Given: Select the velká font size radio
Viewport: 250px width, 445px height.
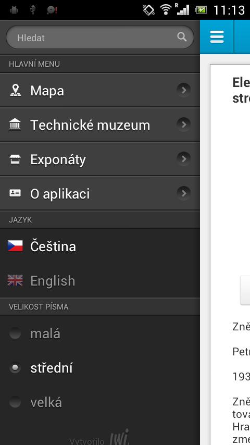Looking at the screenshot, I should [x=15, y=402].
